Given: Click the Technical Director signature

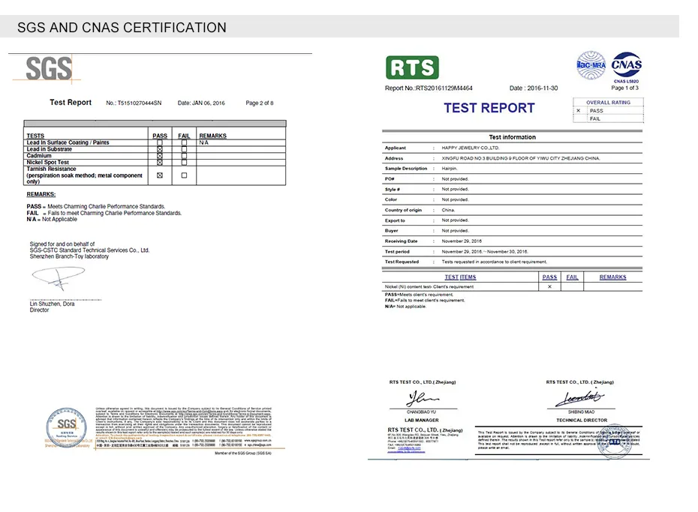Looking at the screenshot, I should (x=580, y=397).
